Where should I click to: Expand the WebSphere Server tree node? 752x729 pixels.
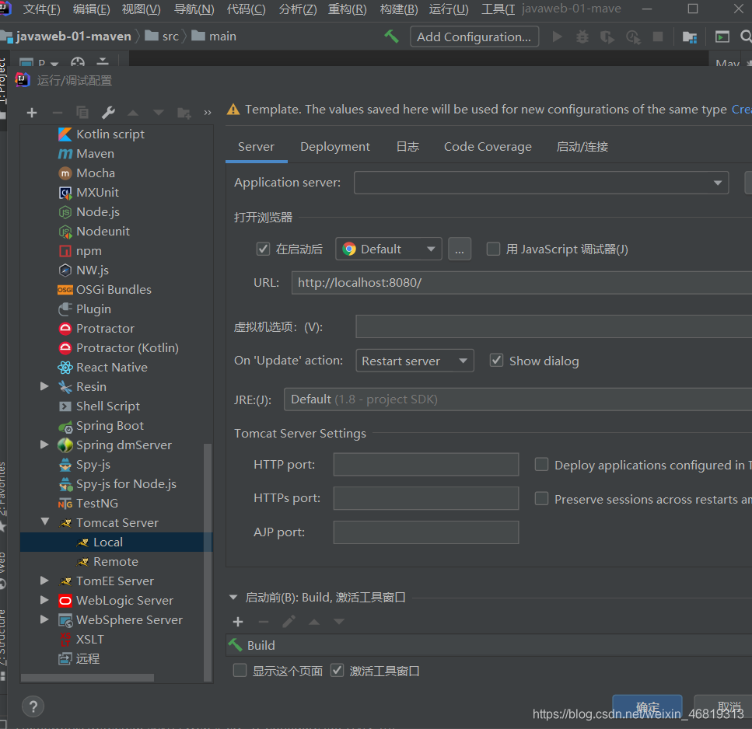coord(44,619)
